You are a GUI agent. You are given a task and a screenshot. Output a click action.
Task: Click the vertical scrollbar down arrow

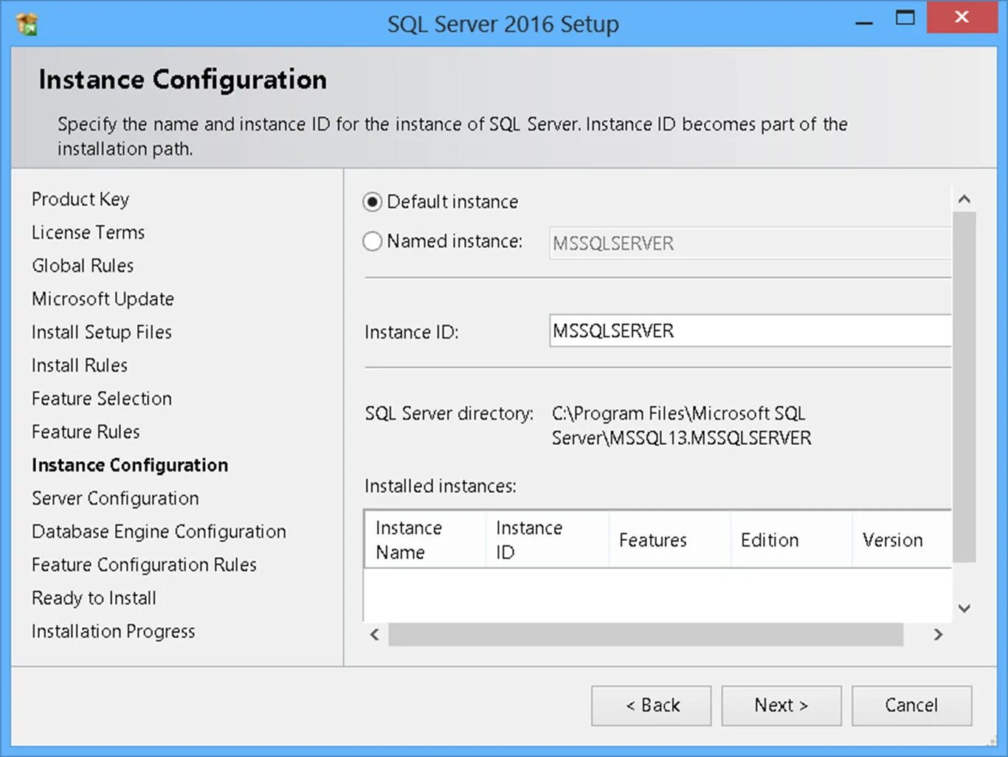964,609
